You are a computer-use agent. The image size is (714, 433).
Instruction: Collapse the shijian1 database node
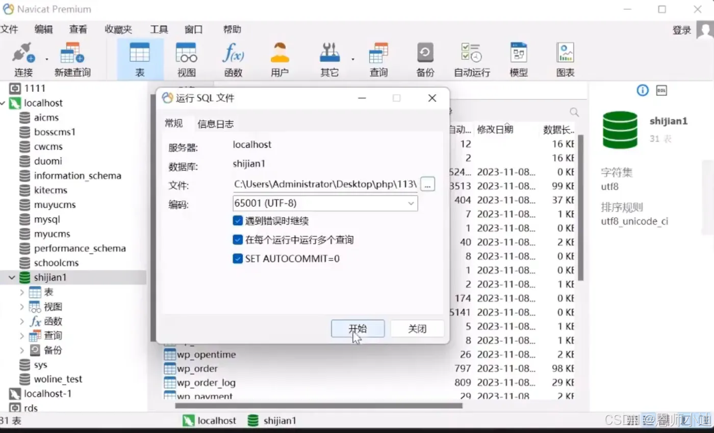12,278
